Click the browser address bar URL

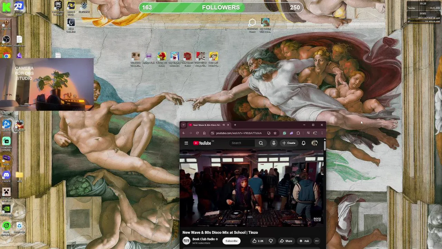pos(239,133)
